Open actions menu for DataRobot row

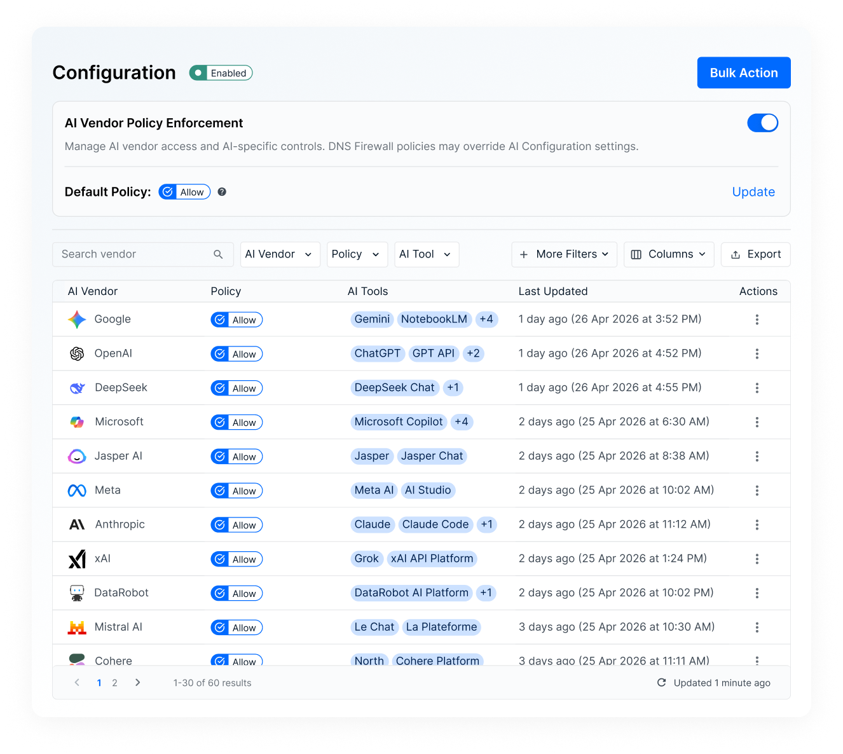point(757,593)
